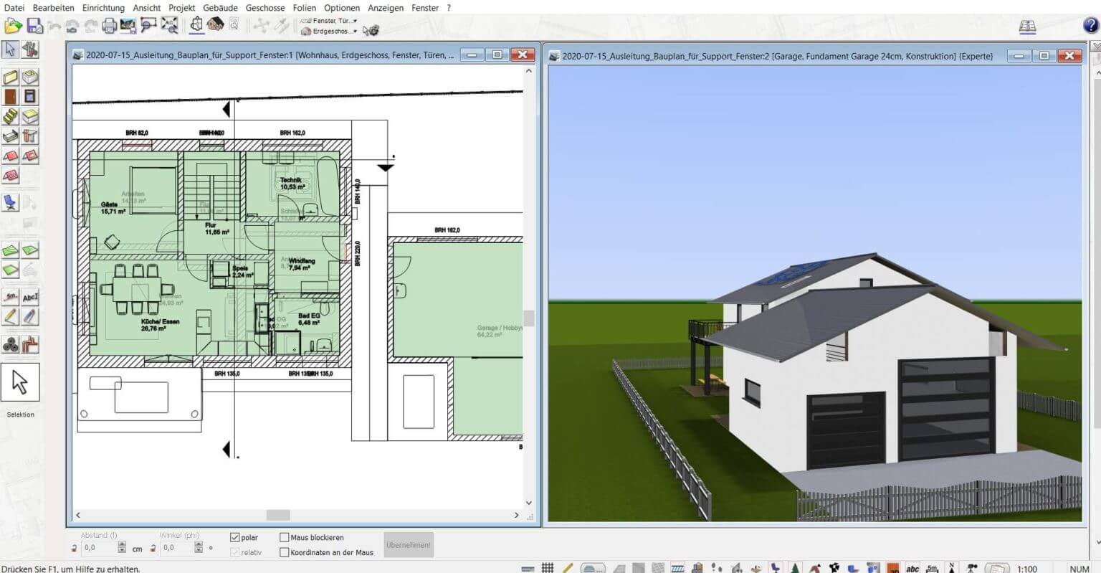
Task: Click the Technik room label in floor plan
Action: pyautogui.click(x=292, y=184)
